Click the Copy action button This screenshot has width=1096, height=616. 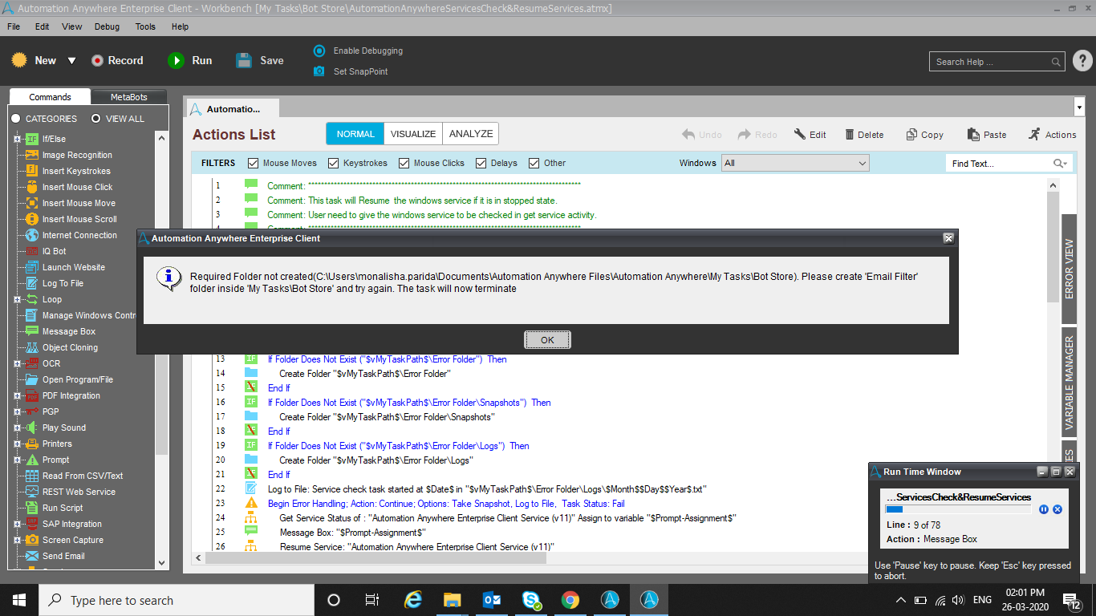(x=924, y=135)
